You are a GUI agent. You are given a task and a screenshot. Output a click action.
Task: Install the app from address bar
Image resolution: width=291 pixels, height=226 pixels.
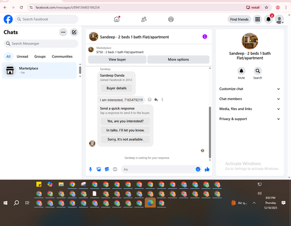tap(253, 8)
